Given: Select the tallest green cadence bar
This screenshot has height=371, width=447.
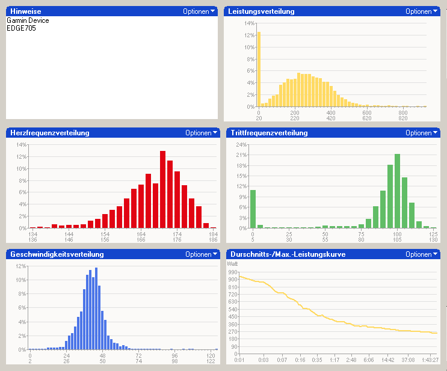Looking at the screenshot, I should [x=397, y=191].
